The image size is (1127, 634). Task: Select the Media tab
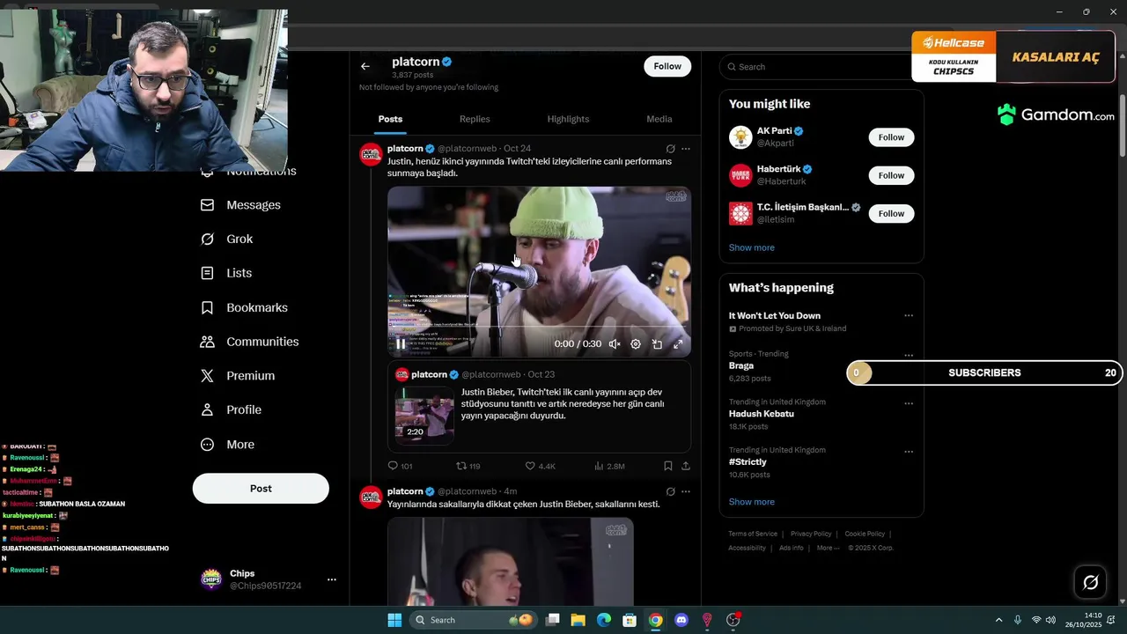point(659,119)
